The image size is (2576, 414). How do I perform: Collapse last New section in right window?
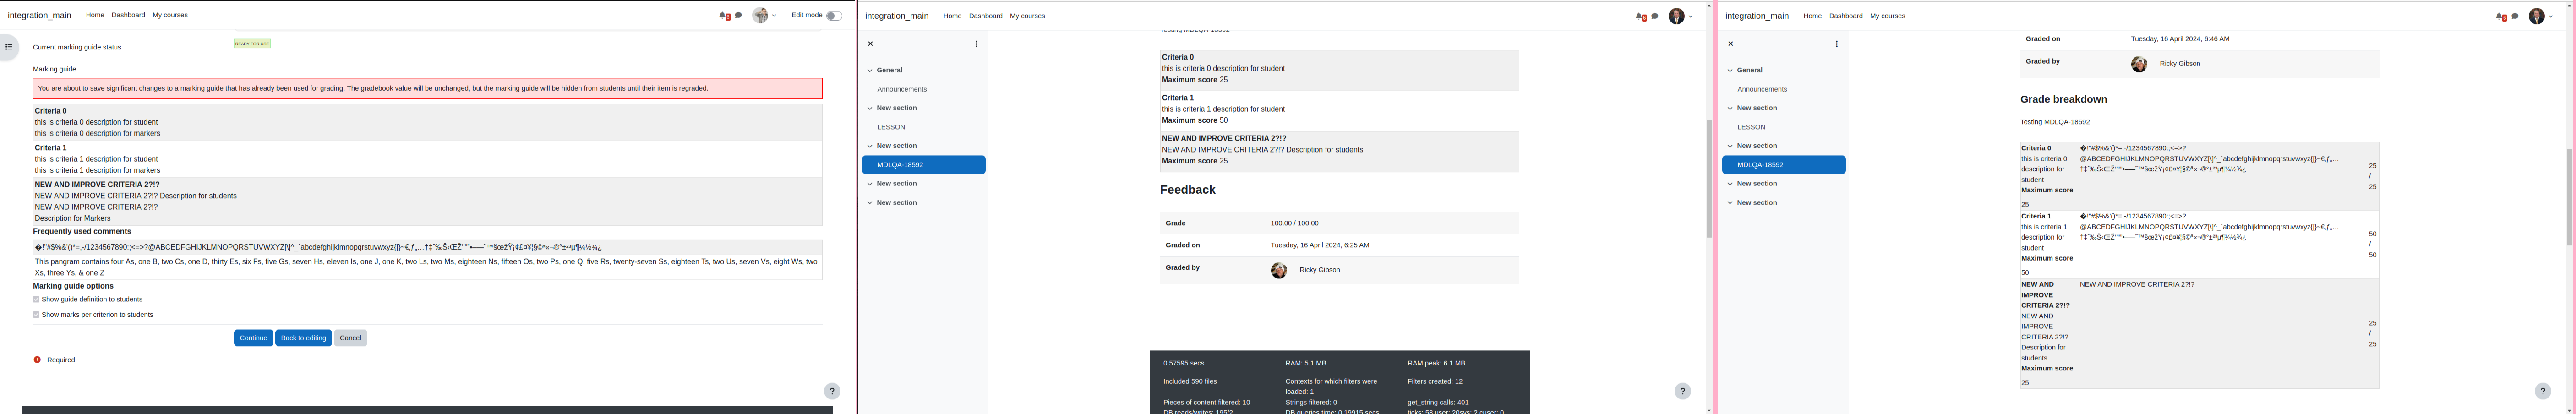coord(1730,203)
